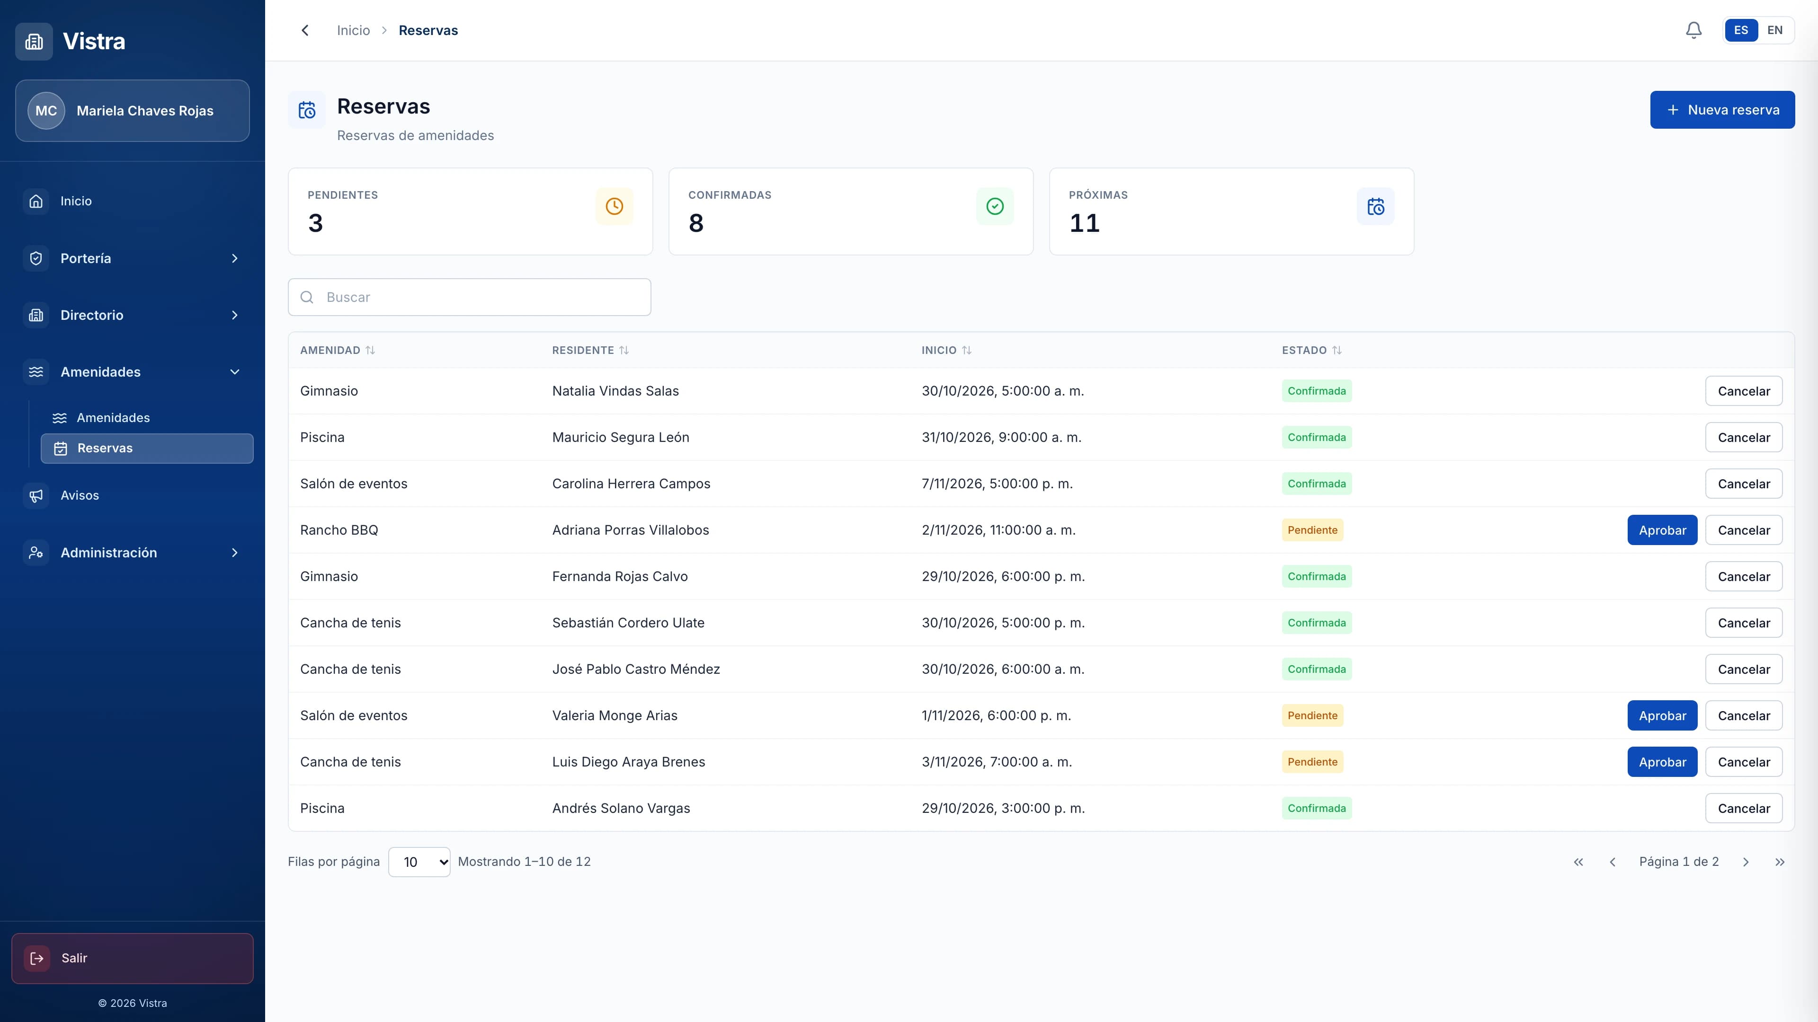
Task: Approve Adriana Porras Villalobos reservation
Action: pyautogui.click(x=1662, y=530)
